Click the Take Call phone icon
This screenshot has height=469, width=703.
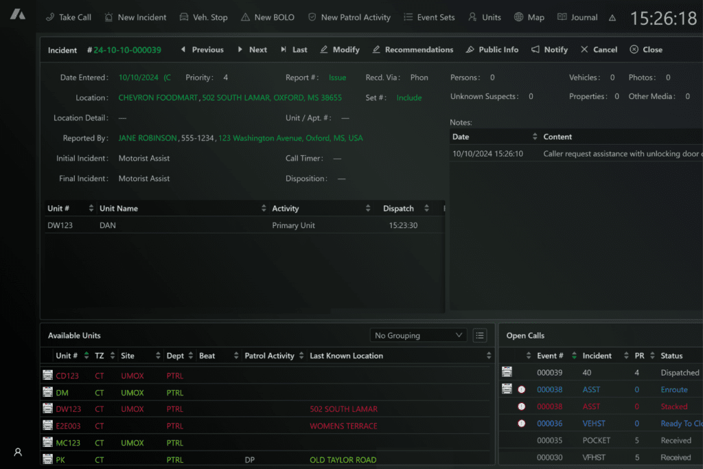pos(49,17)
